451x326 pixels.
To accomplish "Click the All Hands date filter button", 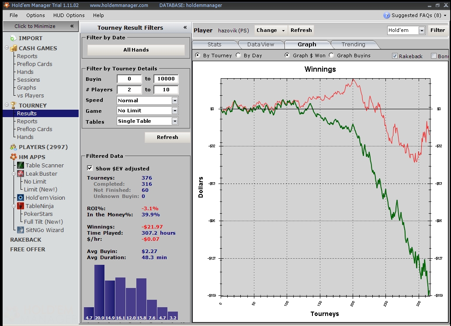I will pyautogui.click(x=136, y=50).
